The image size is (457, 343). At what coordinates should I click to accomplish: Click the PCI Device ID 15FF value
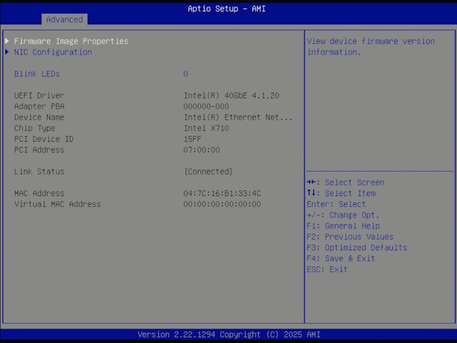point(192,139)
